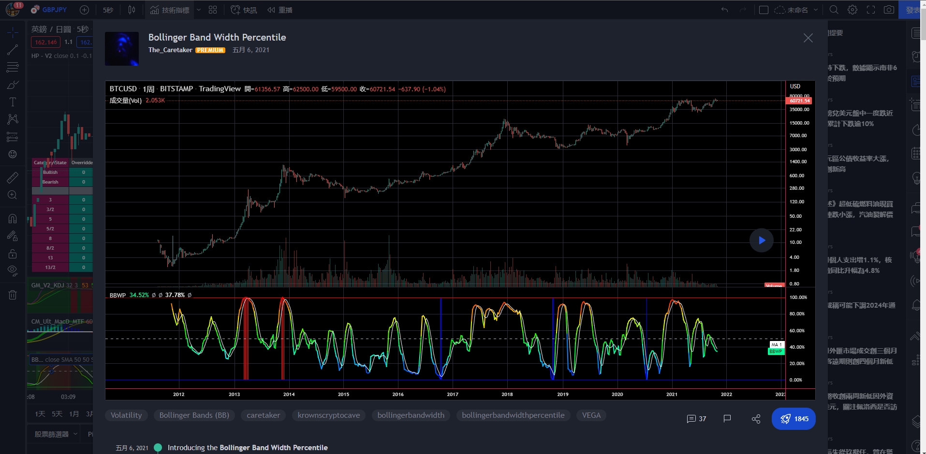Image resolution: width=926 pixels, height=454 pixels.
Task: Bookmark this script with the flag icon
Action: point(727,419)
